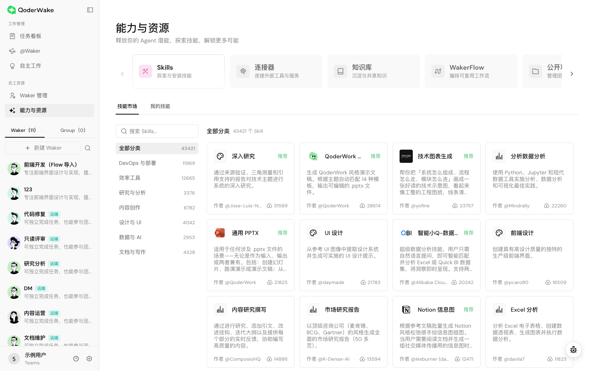
Task: Click the QoderWork skill icon
Action: [x=313, y=156]
